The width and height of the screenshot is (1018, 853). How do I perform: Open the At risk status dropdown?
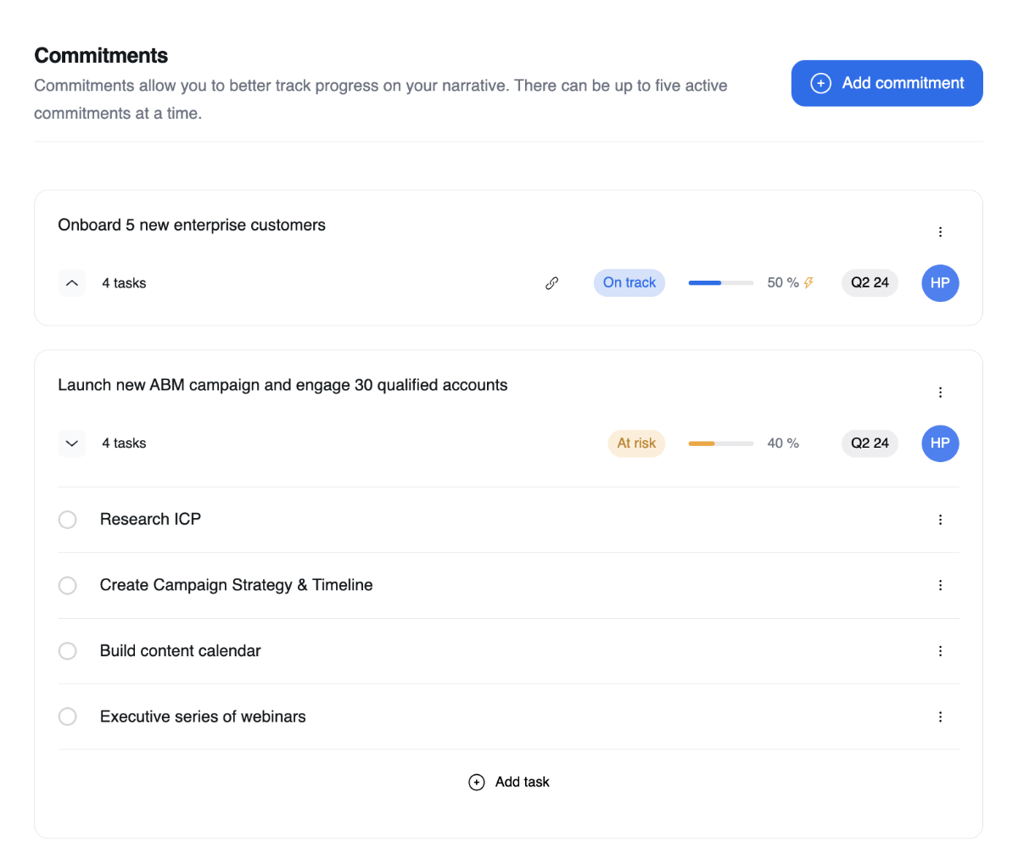[x=636, y=443]
